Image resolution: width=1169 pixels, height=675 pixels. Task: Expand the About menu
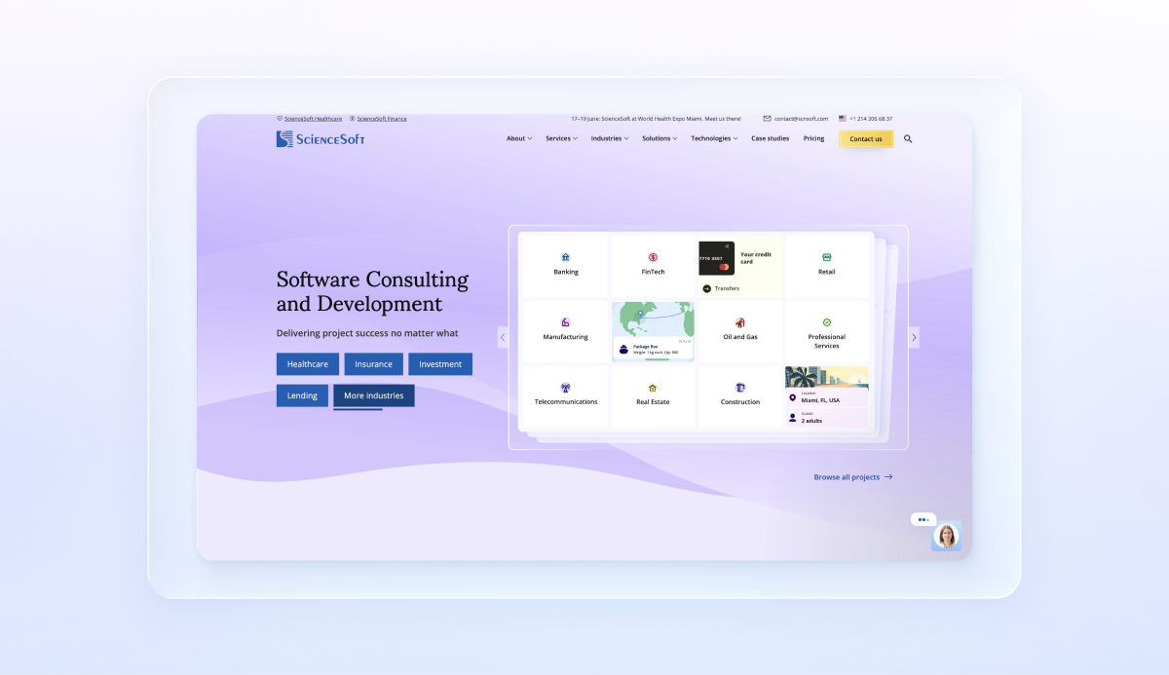tap(519, 138)
